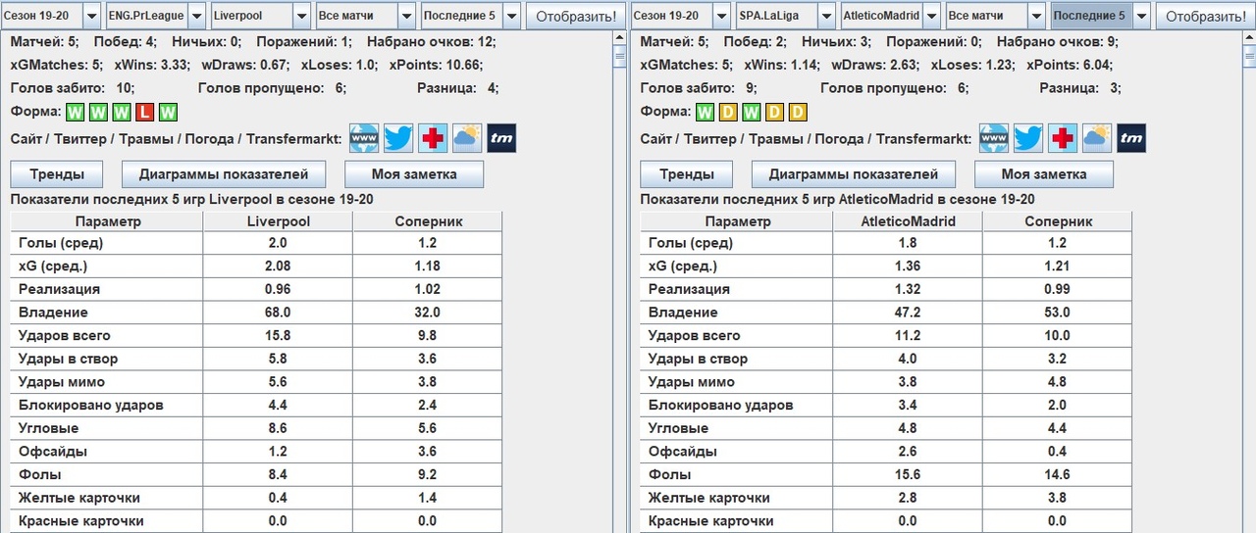Screen dimensions: 1256x533
Task: Open Liverpool Моя заметка button
Action: pos(414,174)
